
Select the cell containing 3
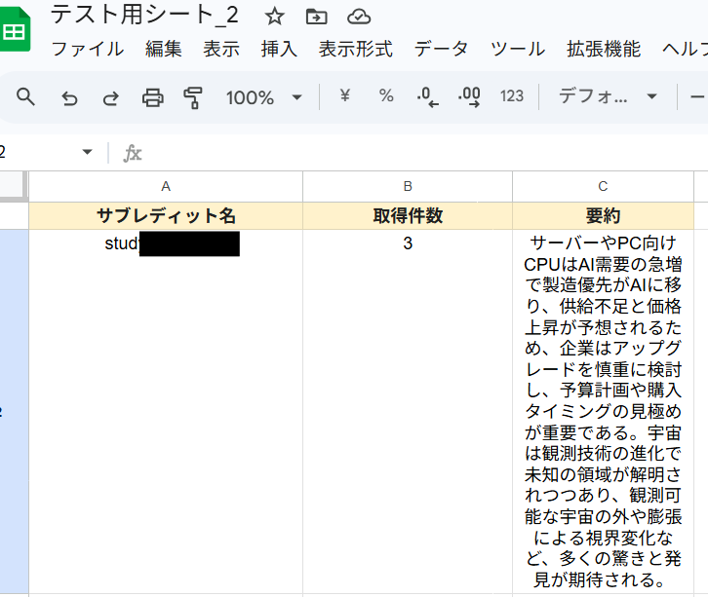coord(408,412)
